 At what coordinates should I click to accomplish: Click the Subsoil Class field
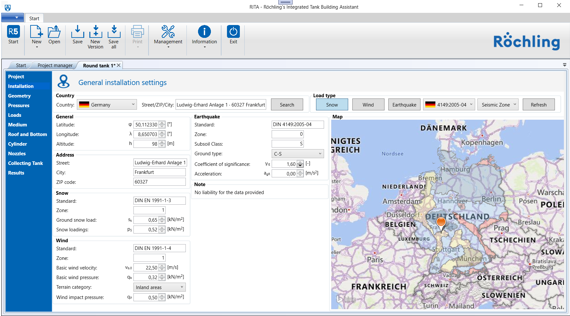click(288, 144)
